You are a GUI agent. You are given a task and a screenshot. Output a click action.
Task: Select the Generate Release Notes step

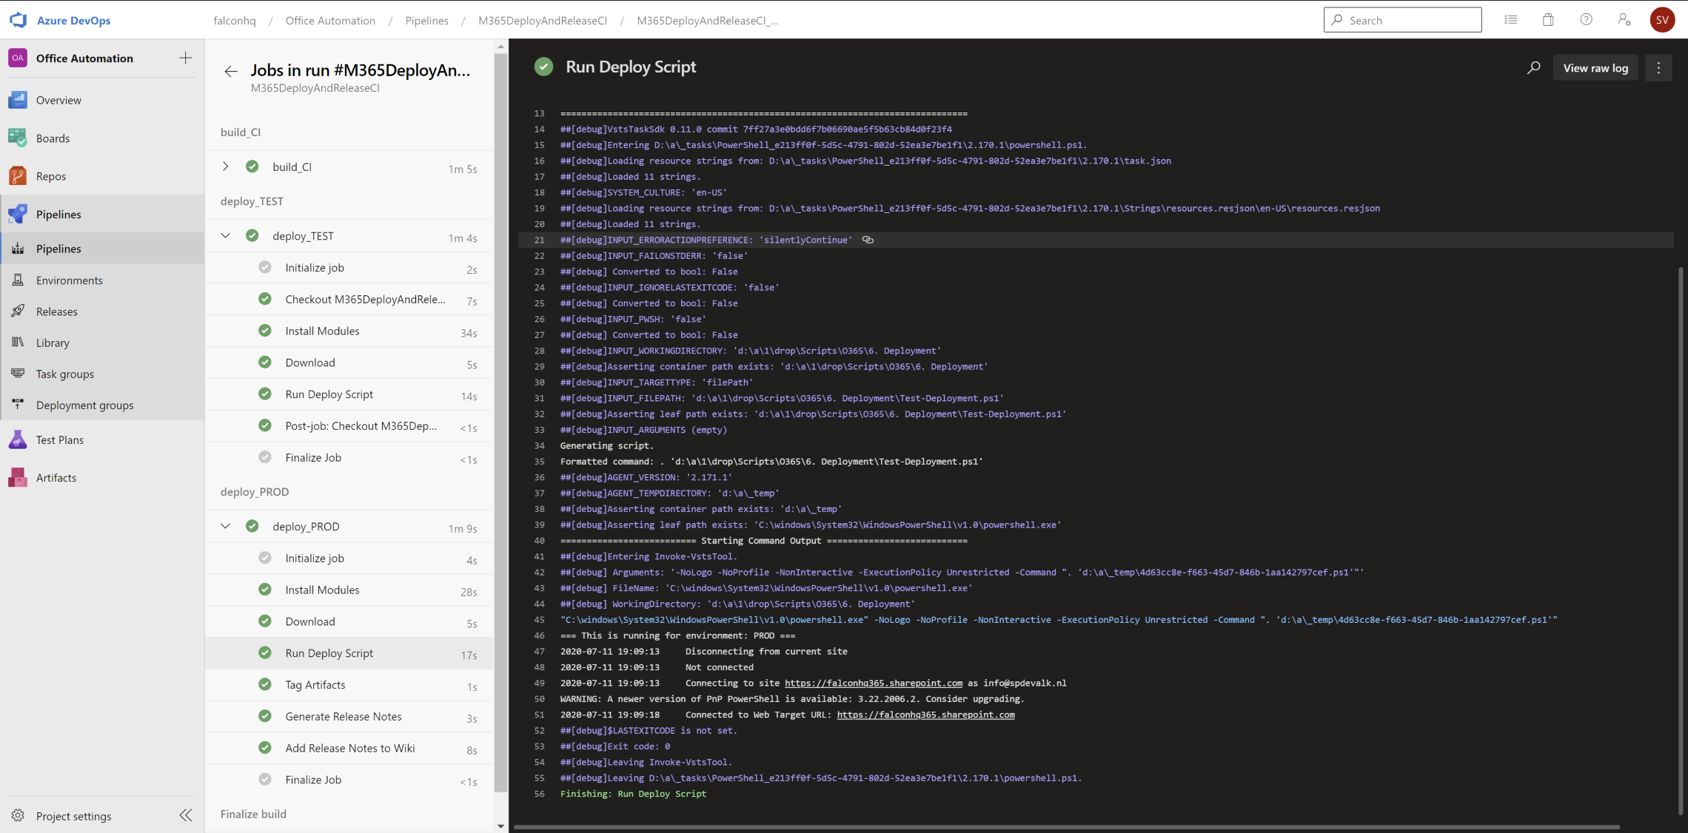[349, 717]
